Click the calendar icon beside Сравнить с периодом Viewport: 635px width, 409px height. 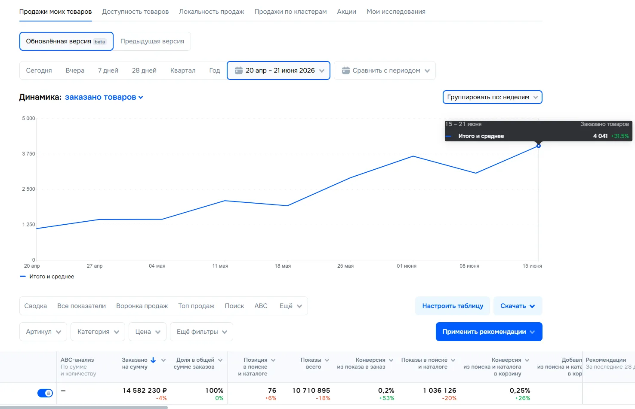tap(345, 70)
